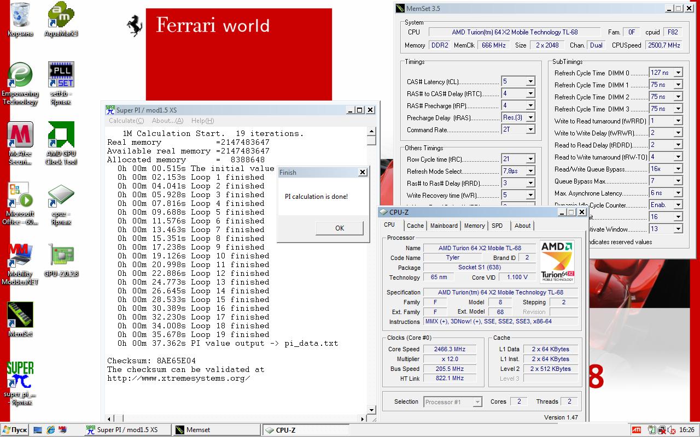Switch to SPD tab in CPU-Z
The image size is (700, 437).
[x=497, y=226]
